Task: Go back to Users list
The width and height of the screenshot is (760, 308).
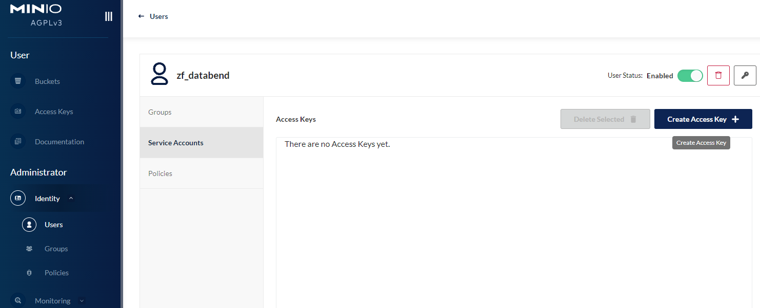Action: [x=153, y=16]
